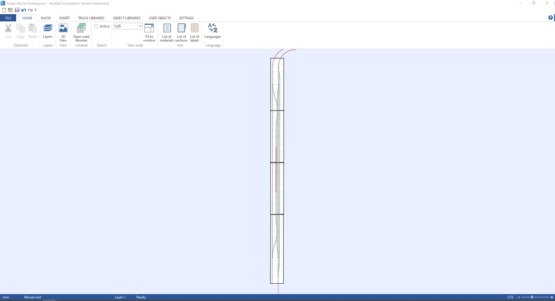This screenshot has width=555, height=301.
Task: Open the List of materials
Action: 167,31
